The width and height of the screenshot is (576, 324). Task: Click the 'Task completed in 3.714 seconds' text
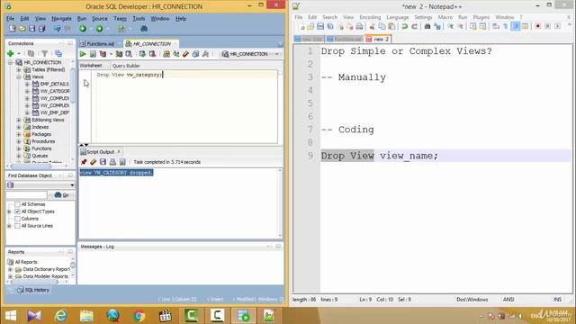pyautogui.click(x=167, y=162)
